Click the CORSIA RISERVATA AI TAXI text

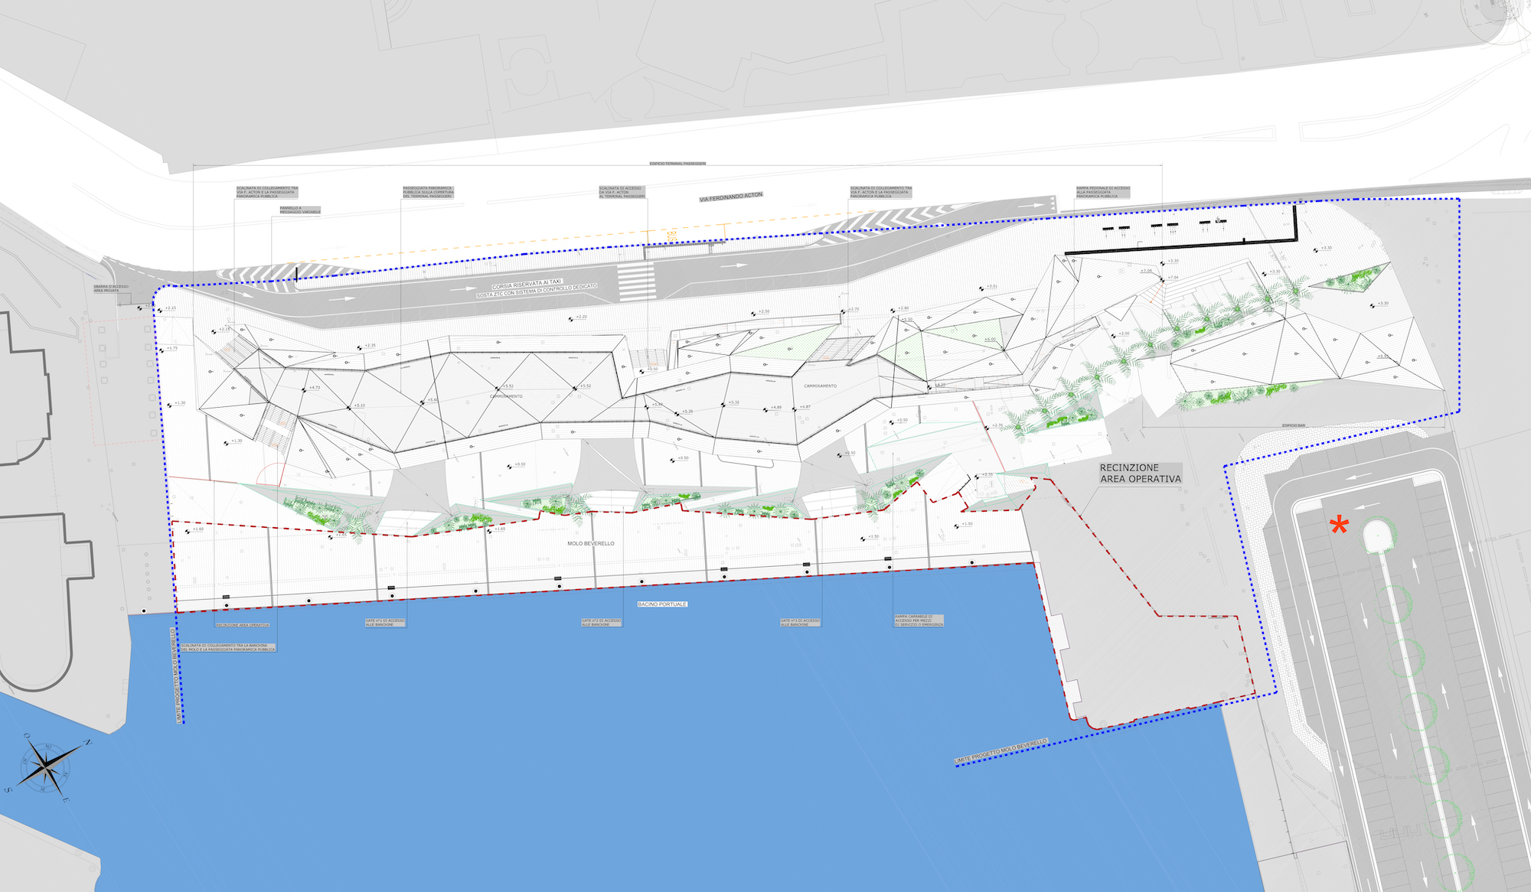click(527, 283)
